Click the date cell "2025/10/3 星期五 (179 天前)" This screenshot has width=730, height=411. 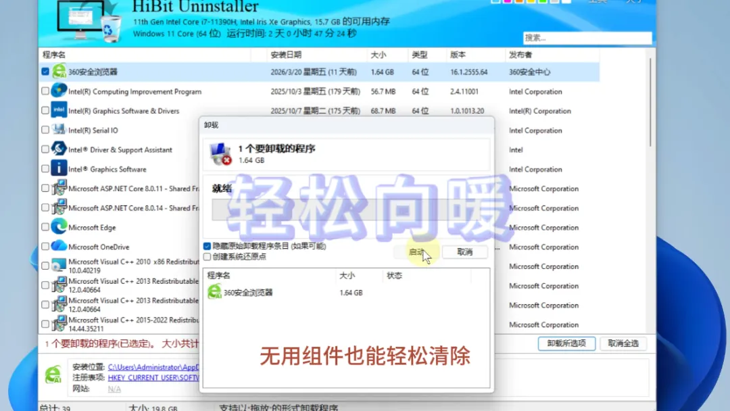315,91
